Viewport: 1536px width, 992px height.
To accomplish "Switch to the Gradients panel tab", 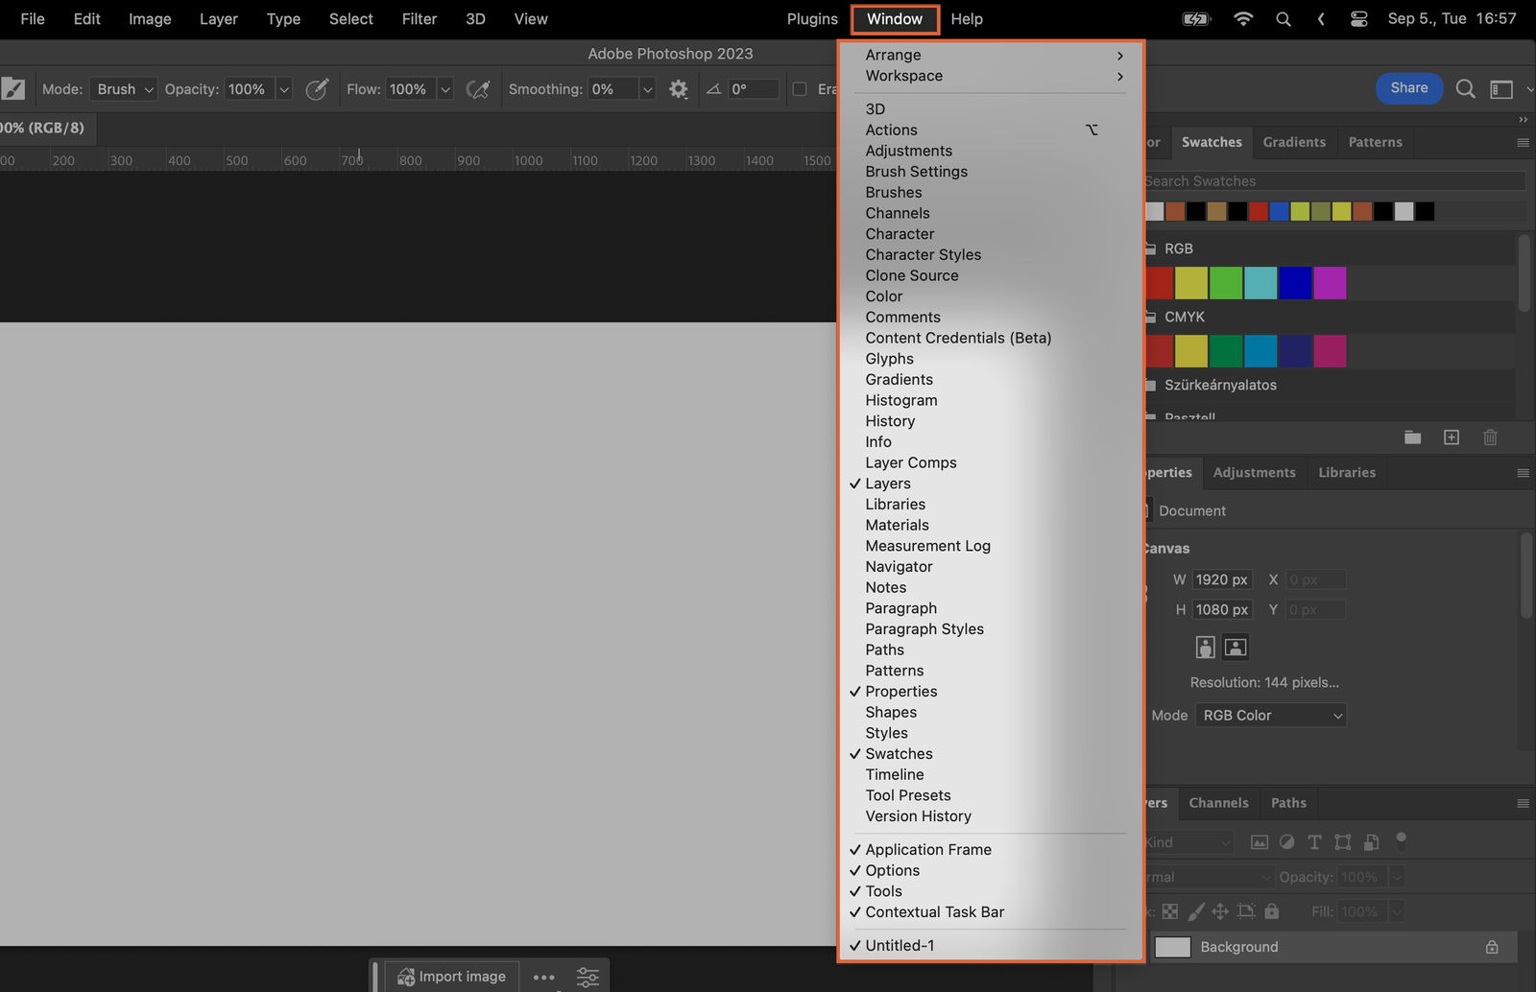I will (1293, 142).
